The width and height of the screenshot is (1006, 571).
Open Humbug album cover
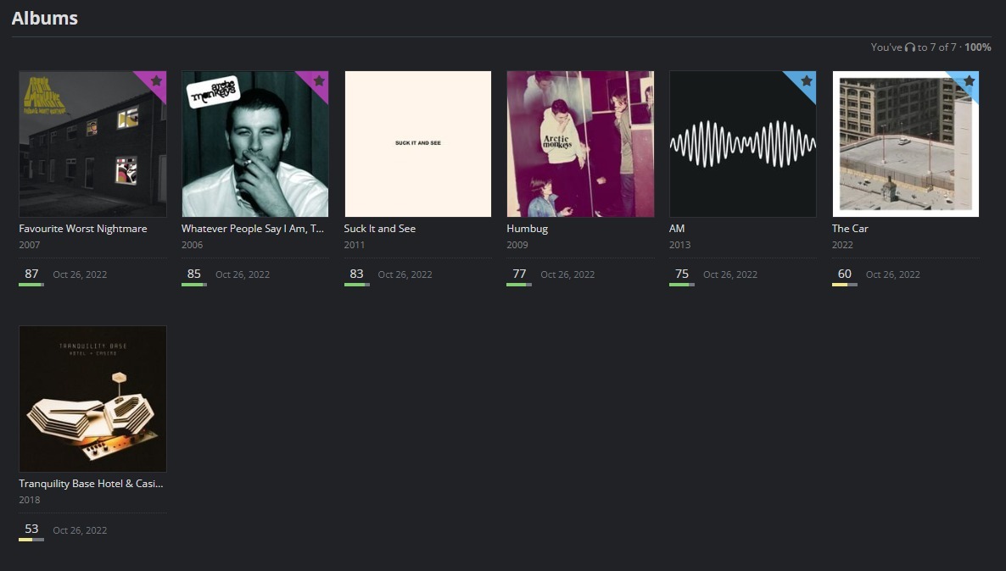(581, 144)
